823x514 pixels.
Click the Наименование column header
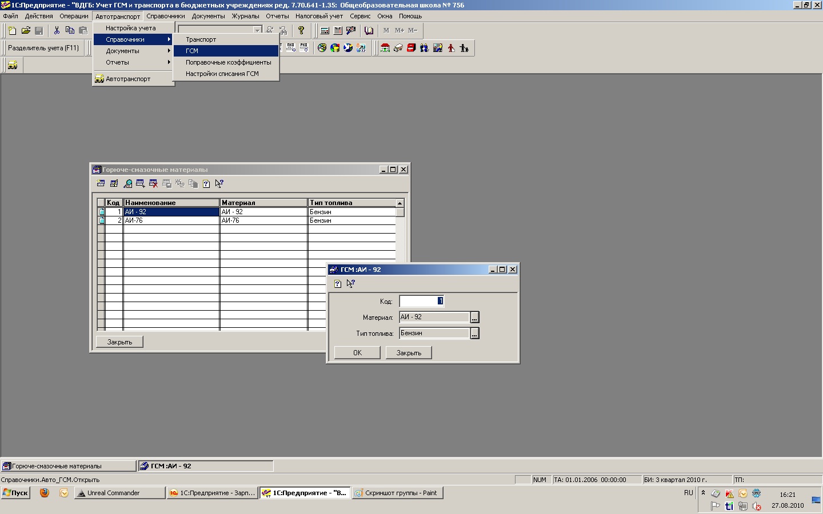point(171,203)
